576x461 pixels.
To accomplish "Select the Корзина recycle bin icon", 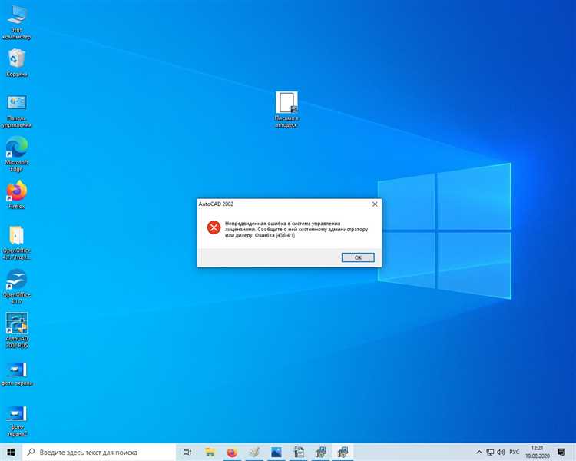I will coord(17,63).
